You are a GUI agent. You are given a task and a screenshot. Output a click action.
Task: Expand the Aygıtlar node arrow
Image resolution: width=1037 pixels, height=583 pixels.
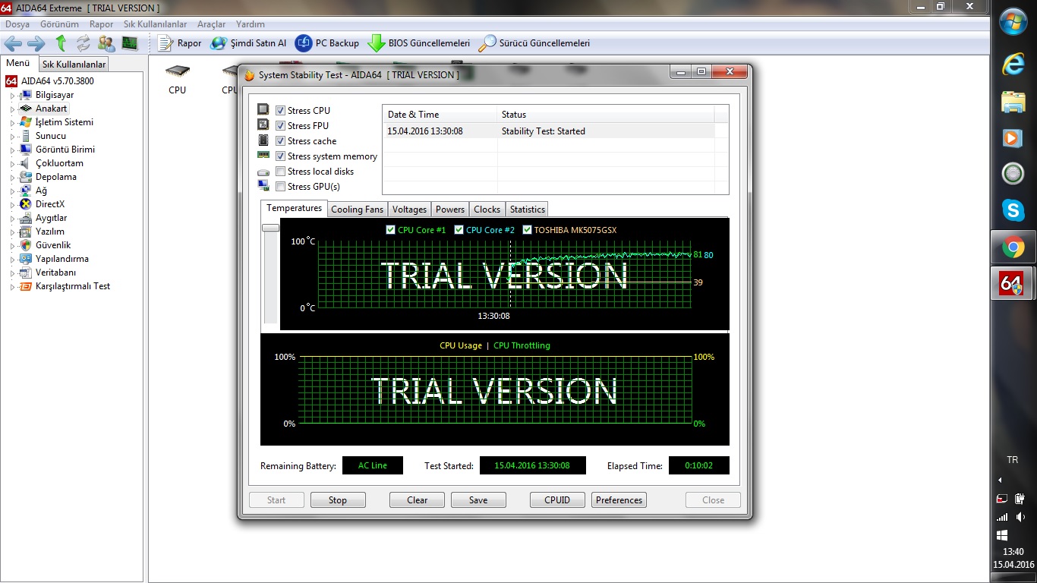[x=13, y=219]
